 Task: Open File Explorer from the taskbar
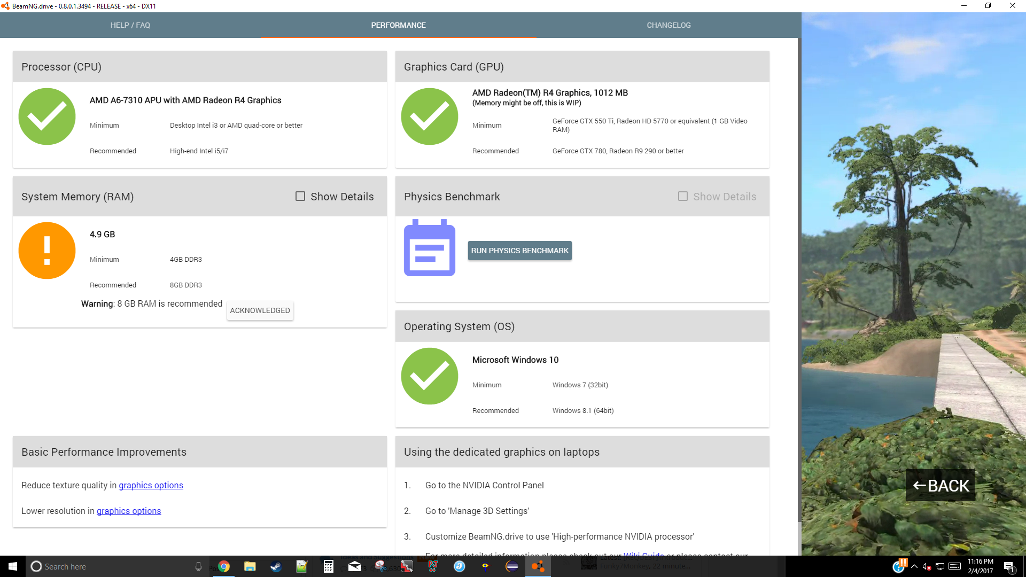click(250, 566)
